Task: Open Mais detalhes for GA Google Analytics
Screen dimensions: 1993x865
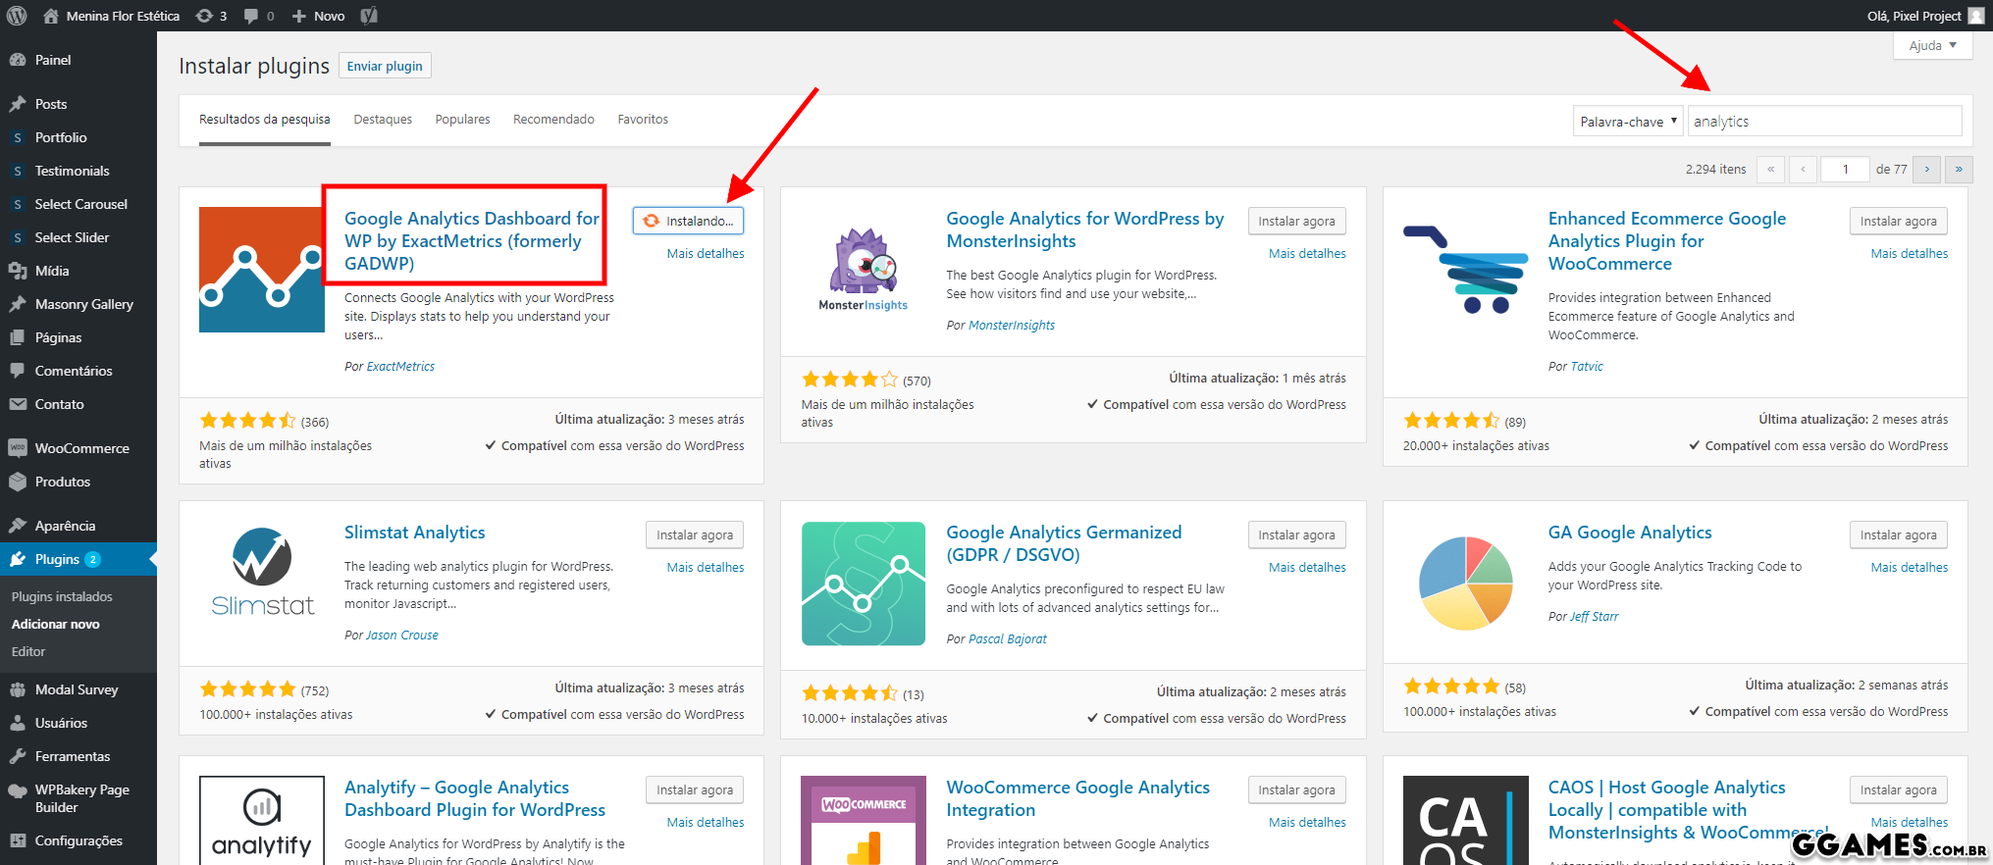Action: [1909, 567]
